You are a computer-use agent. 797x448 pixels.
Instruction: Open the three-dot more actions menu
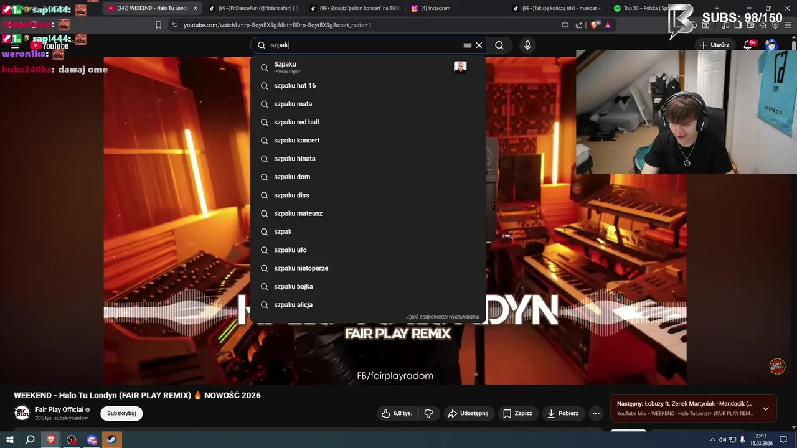(x=596, y=413)
